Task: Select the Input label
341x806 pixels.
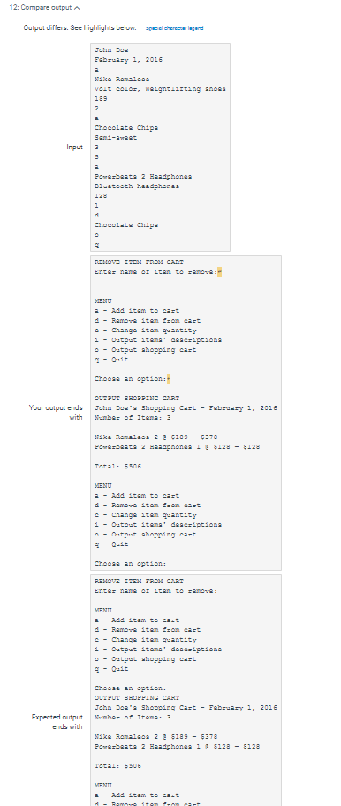Action: click(x=74, y=148)
